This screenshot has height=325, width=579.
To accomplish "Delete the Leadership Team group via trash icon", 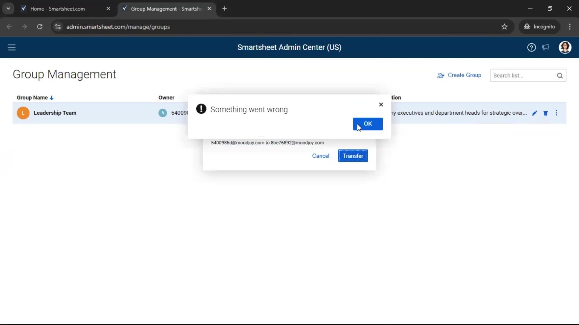I will coord(546,113).
